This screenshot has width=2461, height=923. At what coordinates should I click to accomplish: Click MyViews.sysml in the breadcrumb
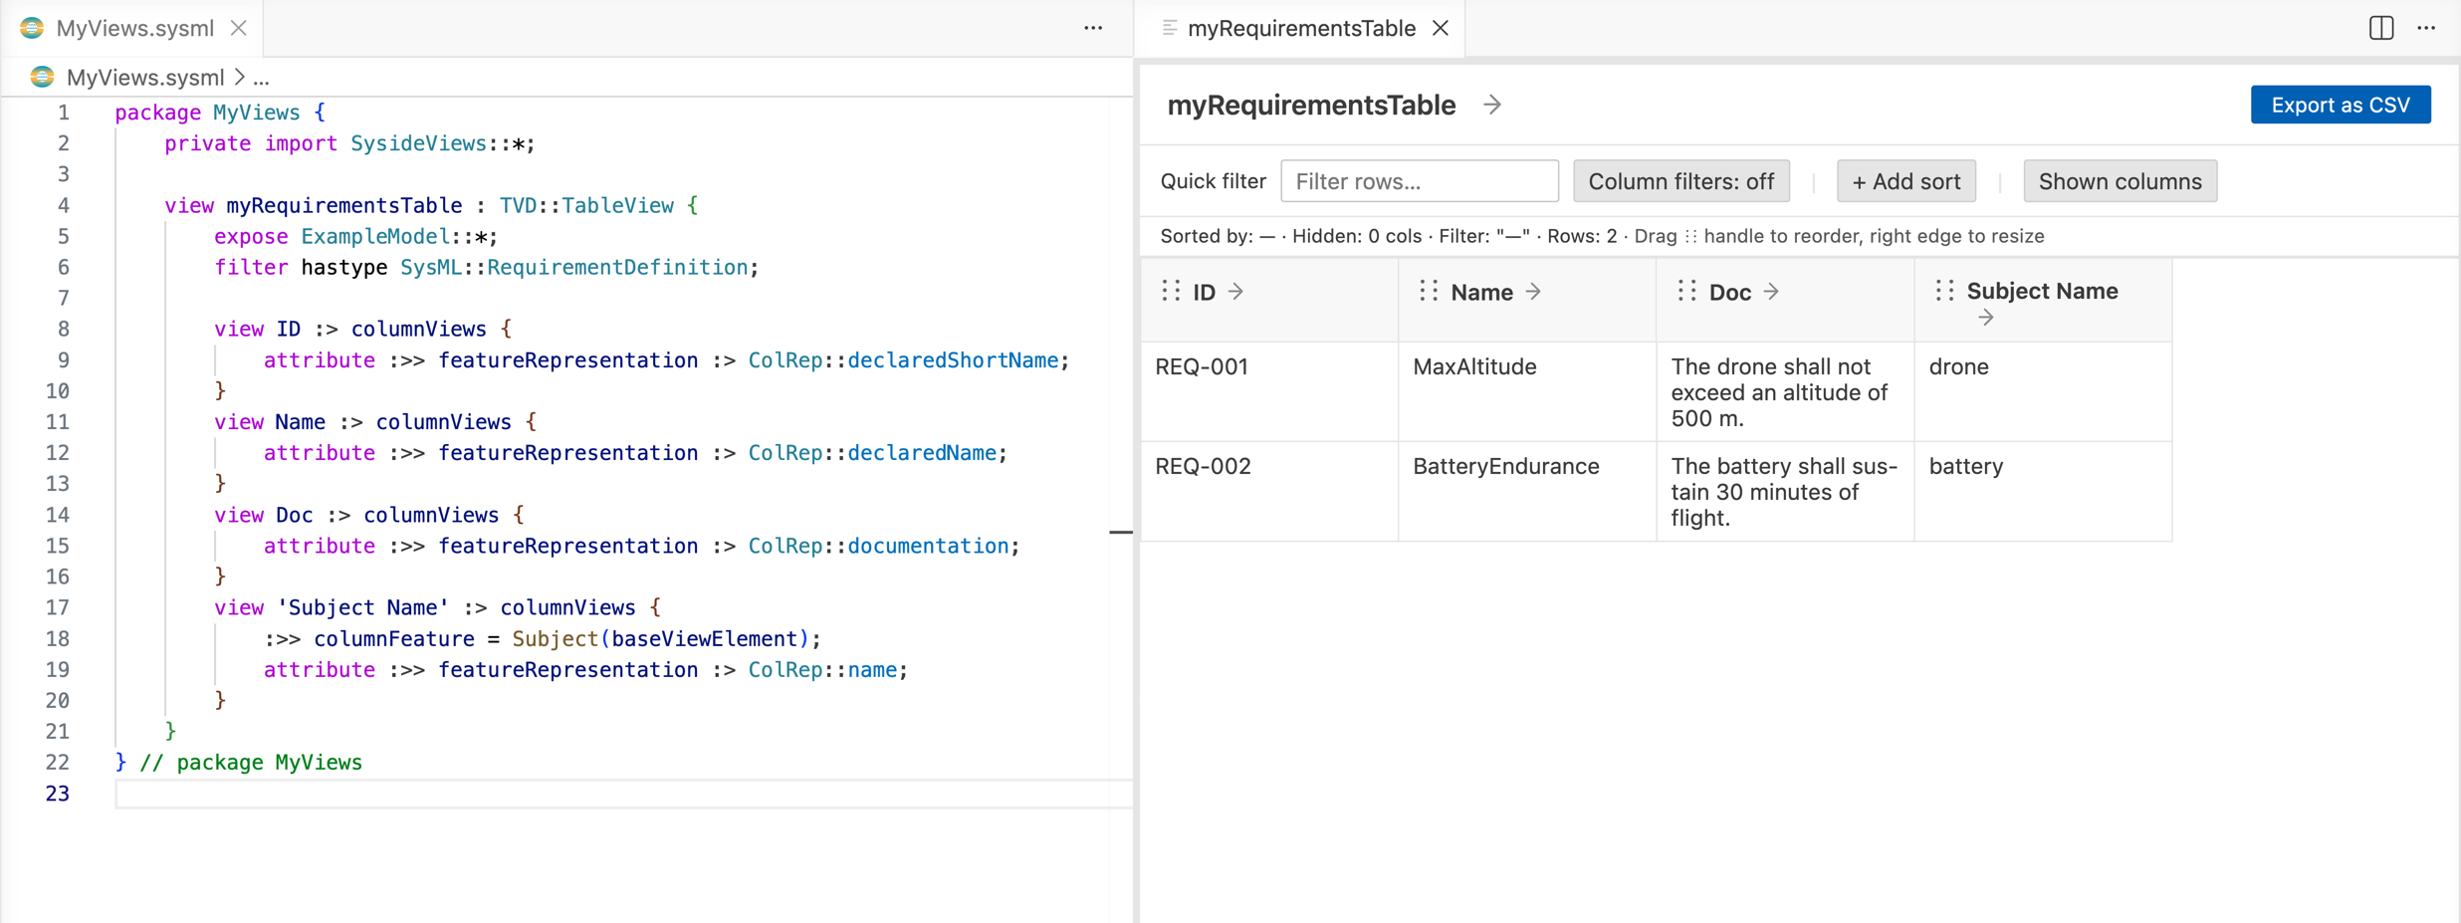click(x=145, y=77)
